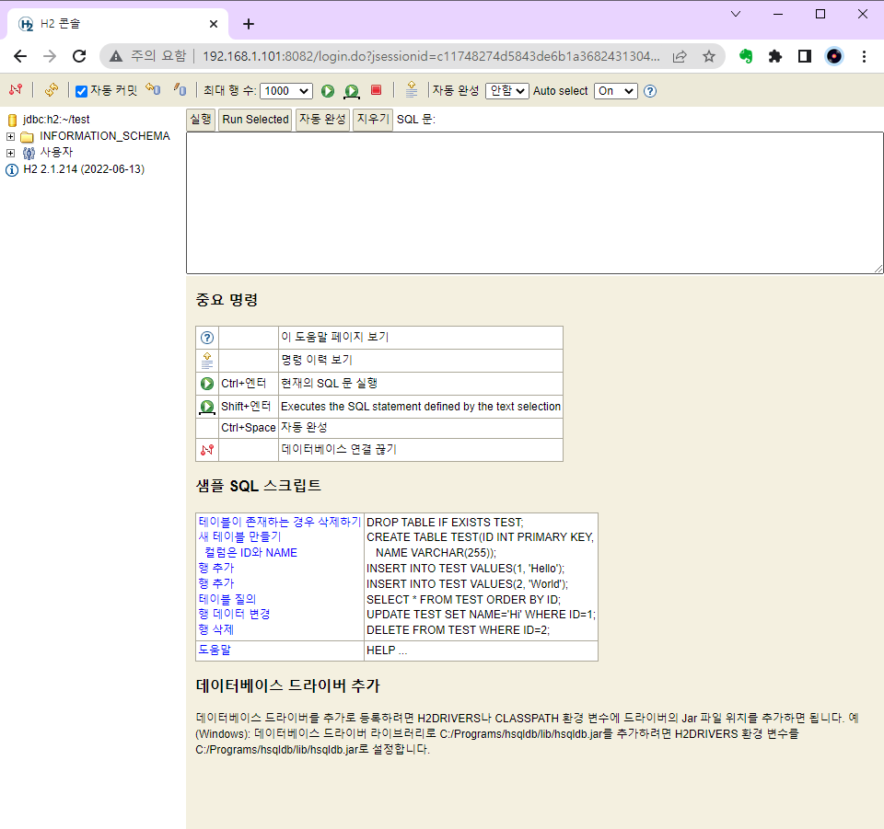
Task: Click the commit icon in toolbar
Action: pos(180,89)
